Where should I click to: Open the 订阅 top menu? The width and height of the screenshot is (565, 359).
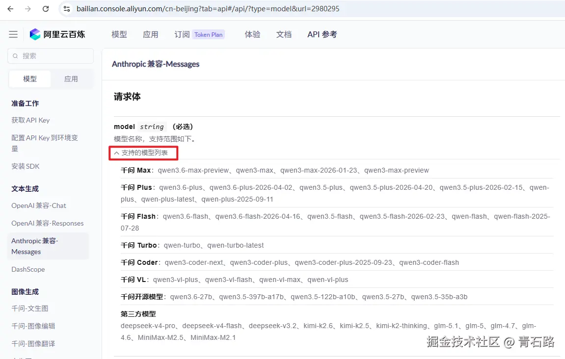[x=182, y=34]
